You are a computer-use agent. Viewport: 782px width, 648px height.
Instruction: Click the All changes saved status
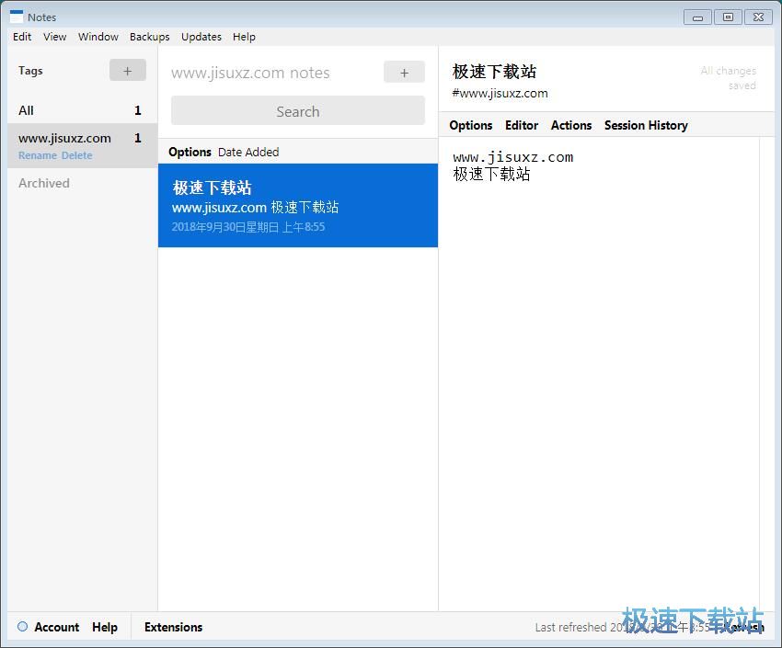pos(728,78)
